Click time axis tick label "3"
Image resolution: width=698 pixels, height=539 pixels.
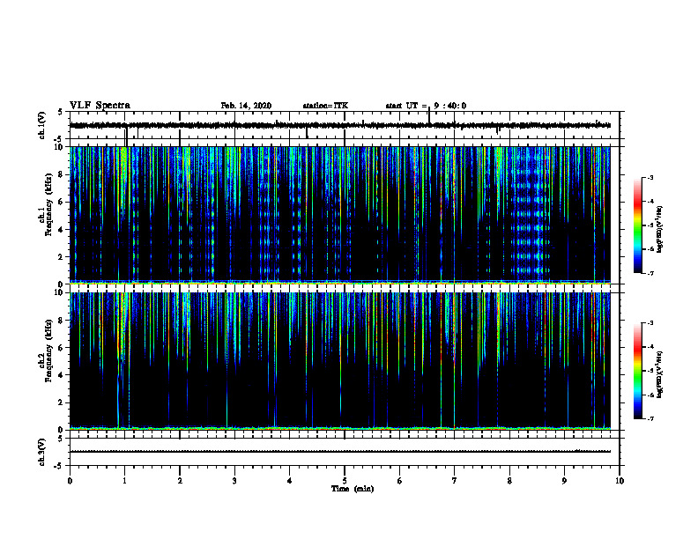point(234,481)
